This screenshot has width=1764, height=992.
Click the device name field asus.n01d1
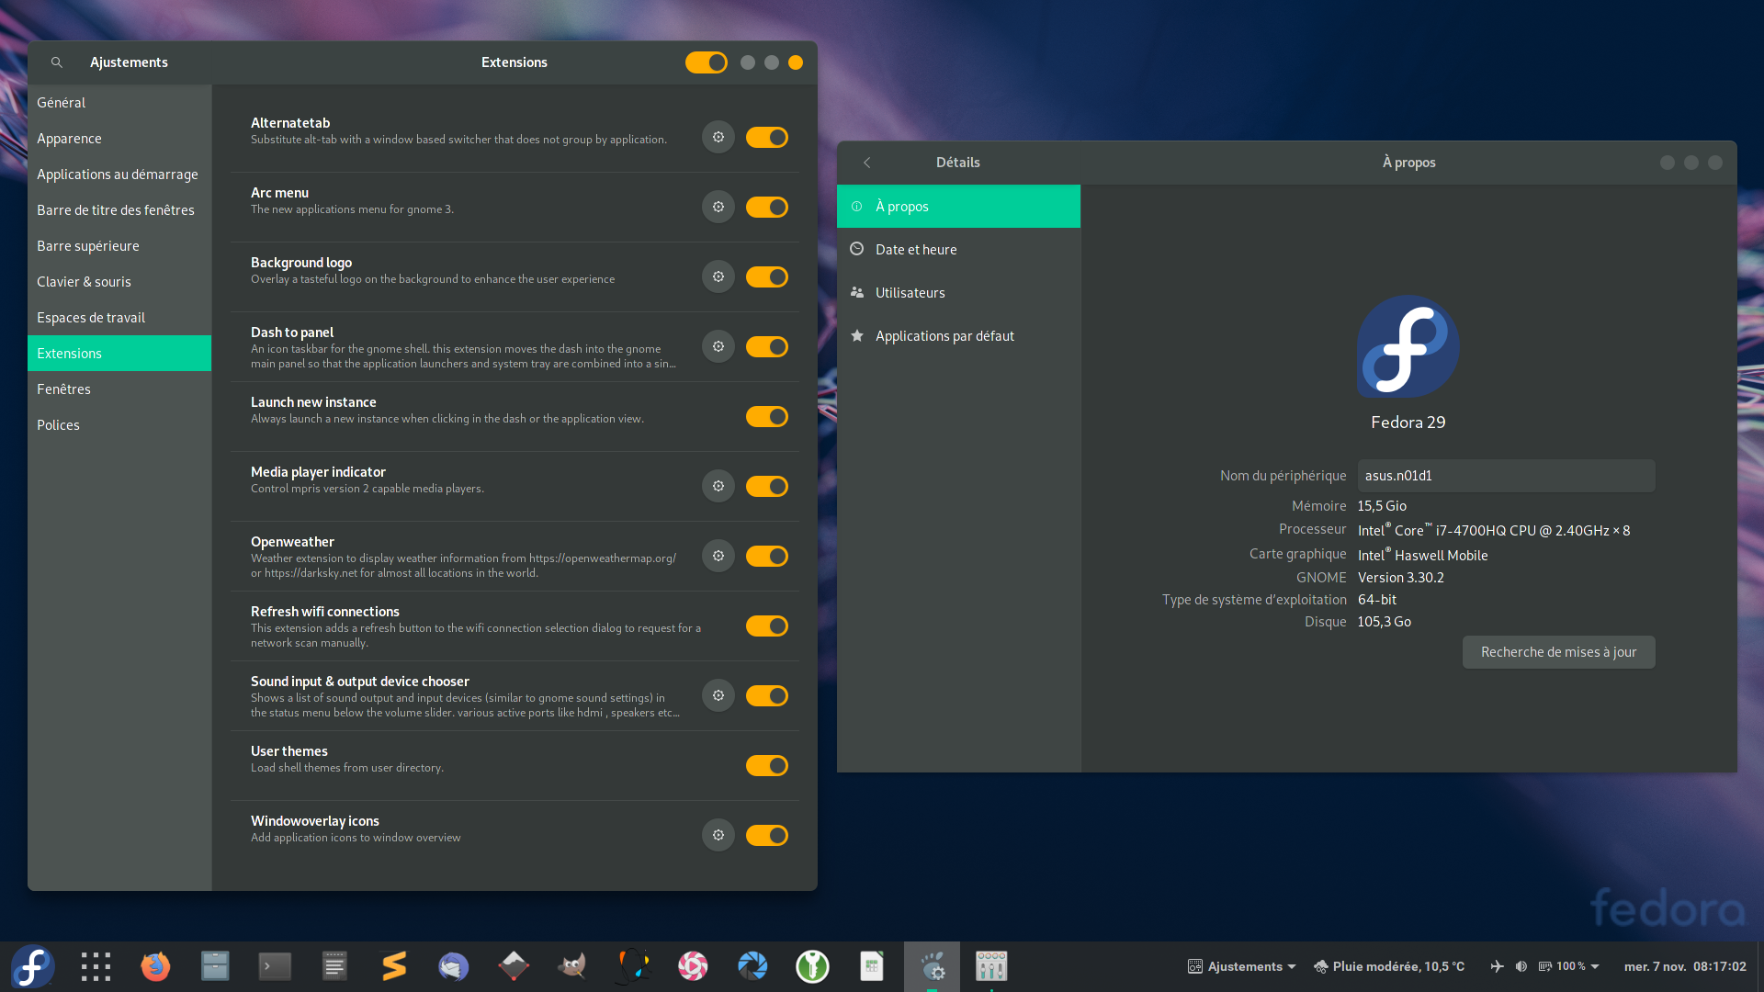(1506, 476)
